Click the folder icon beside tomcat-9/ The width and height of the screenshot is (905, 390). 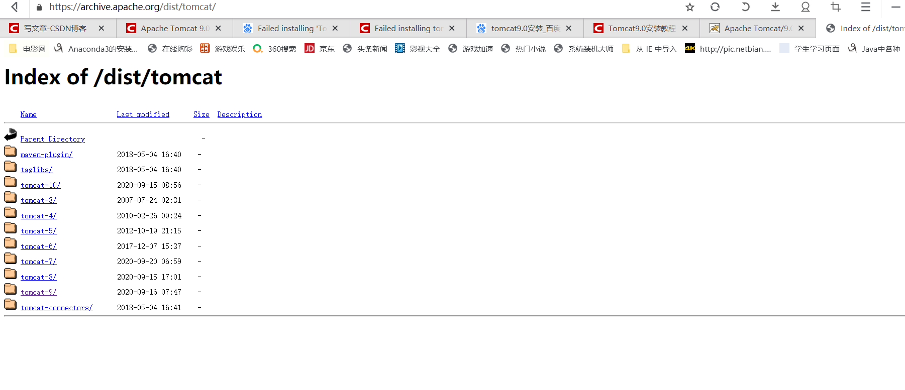tap(11, 289)
